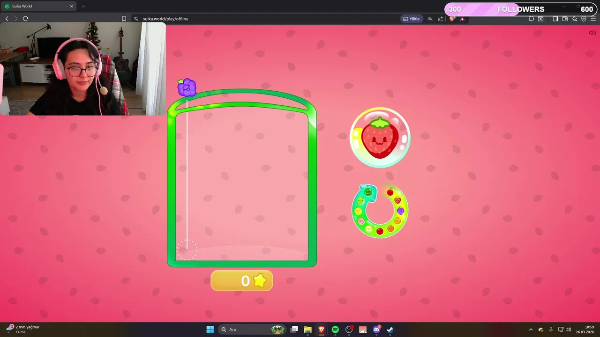This screenshot has width=600, height=337.
Task: Share this page via share icon
Action: [x=441, y=19]
